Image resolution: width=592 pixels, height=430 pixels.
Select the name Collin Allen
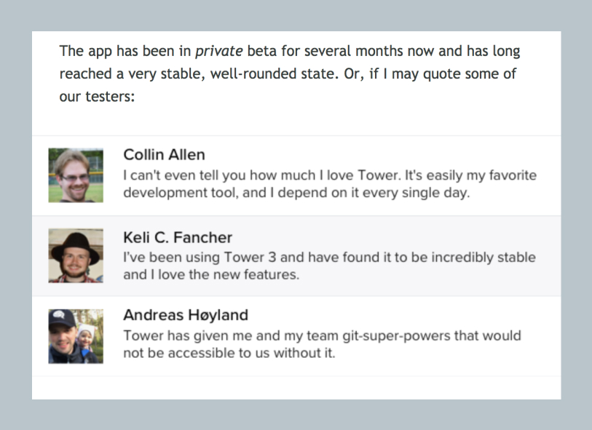tap(164, 154)
